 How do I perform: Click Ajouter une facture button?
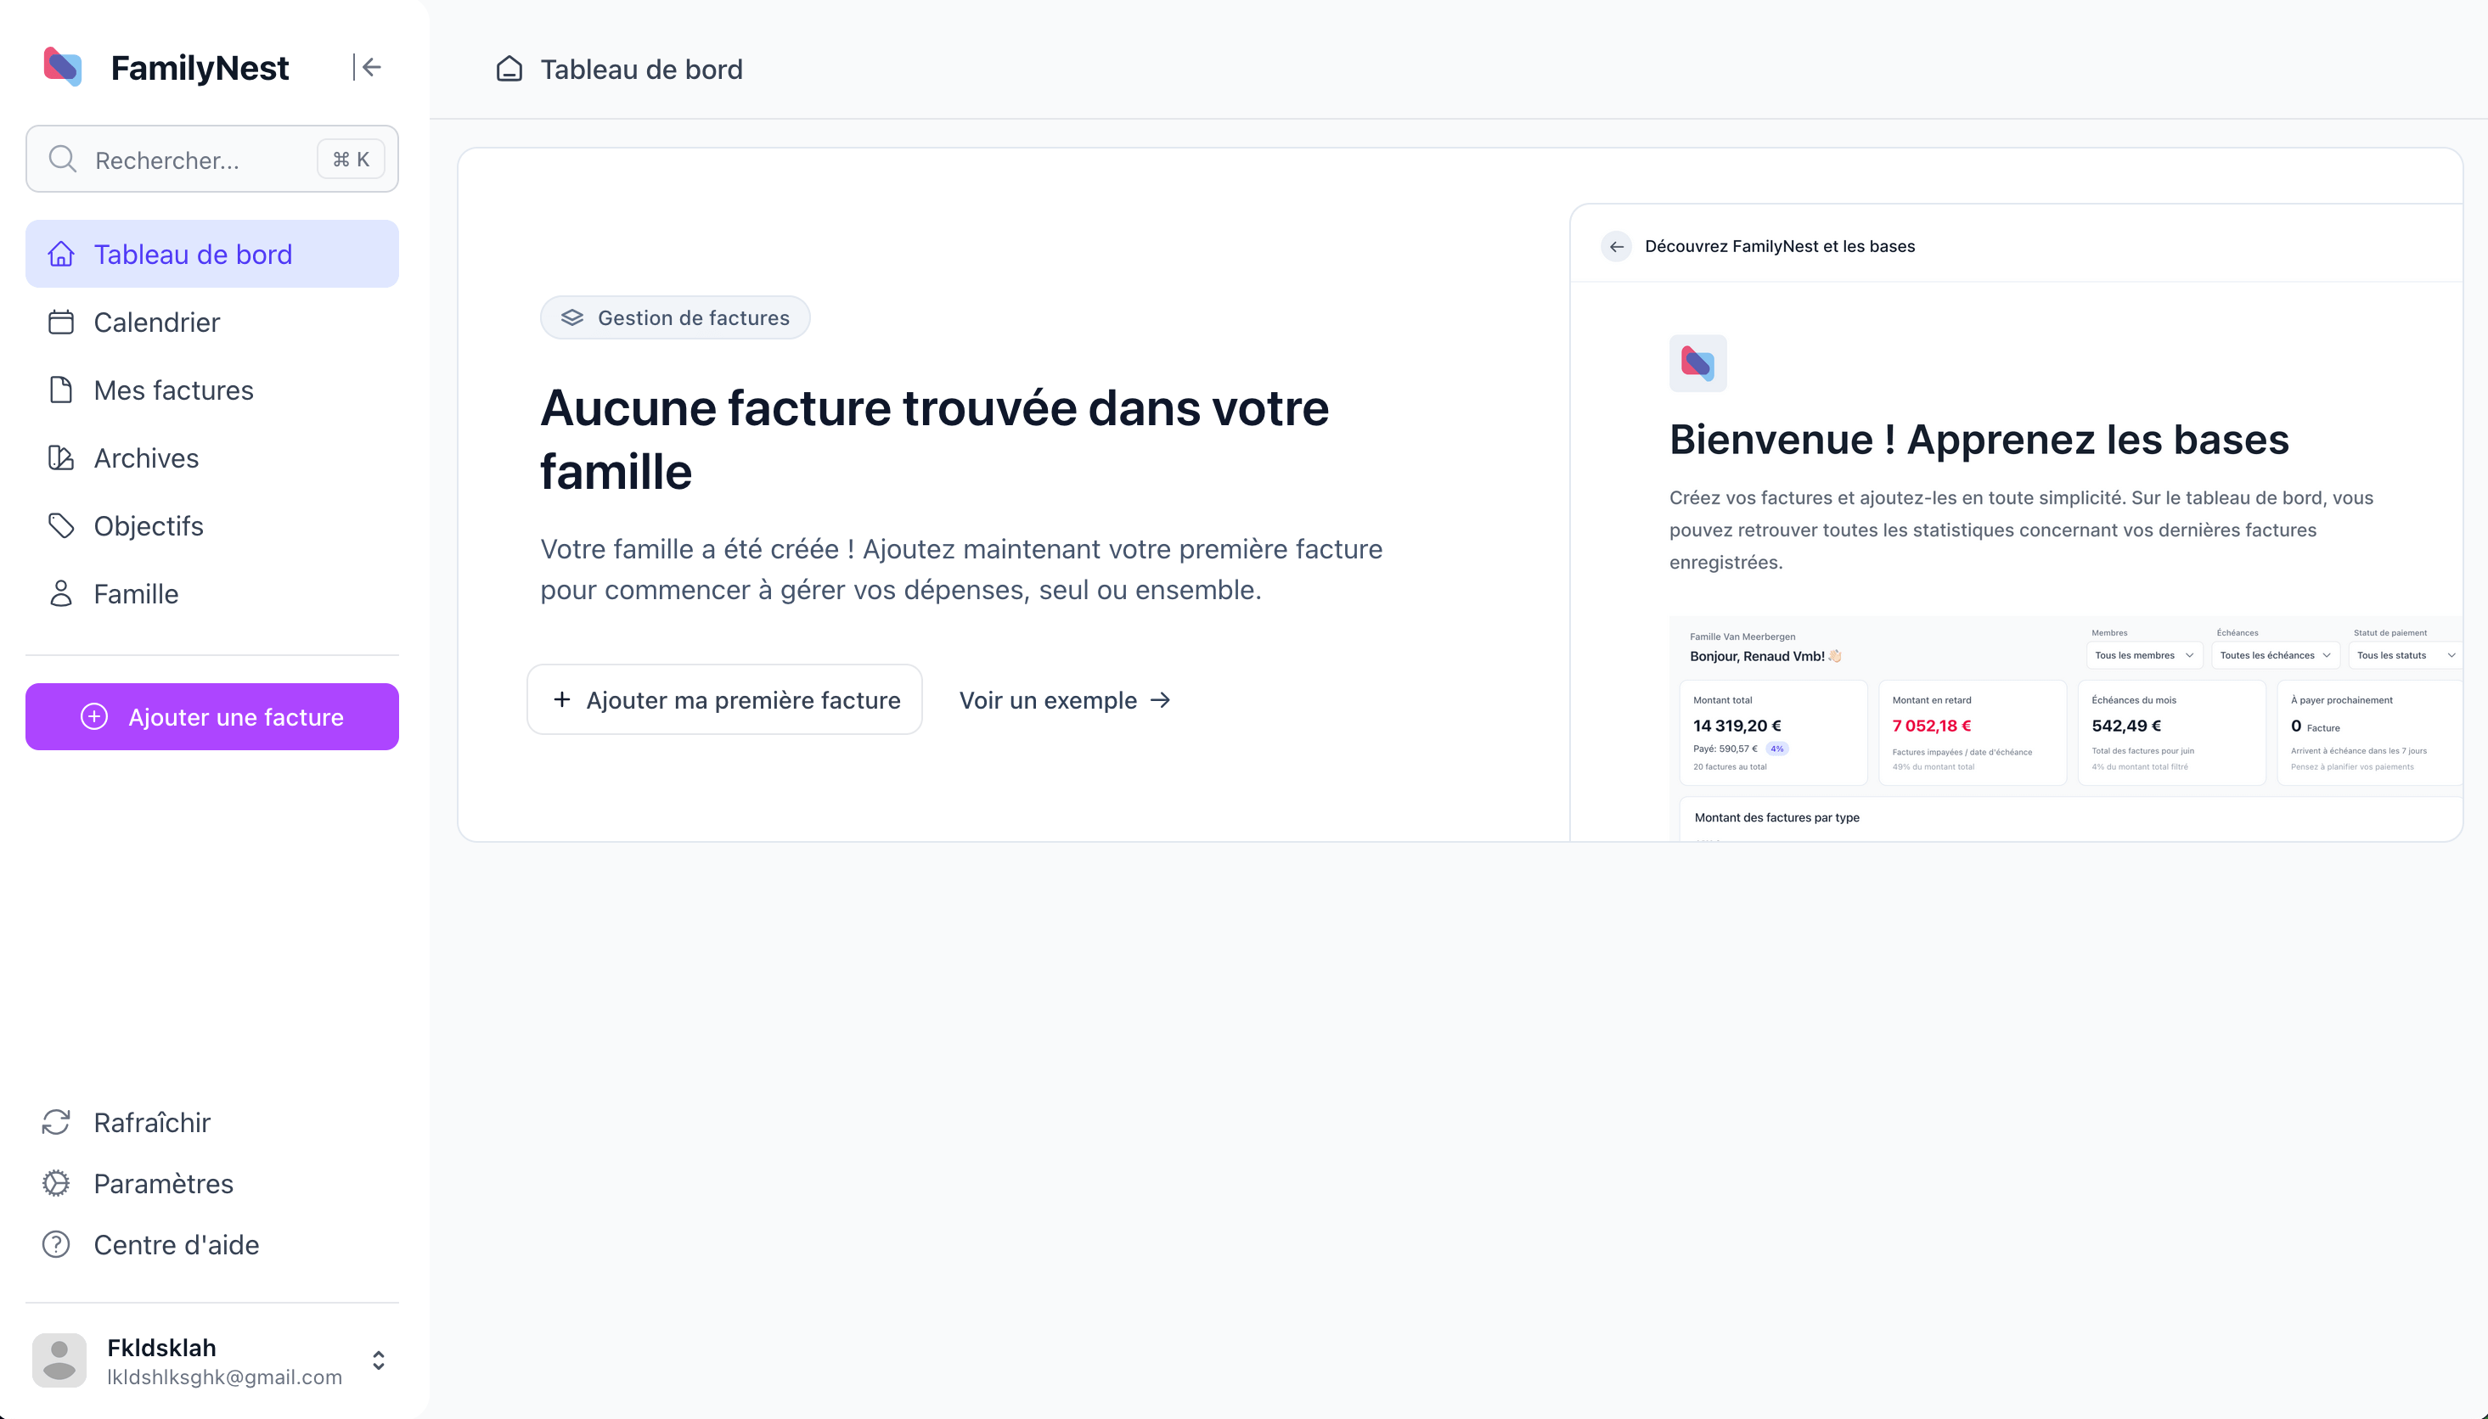click(211, 716)
